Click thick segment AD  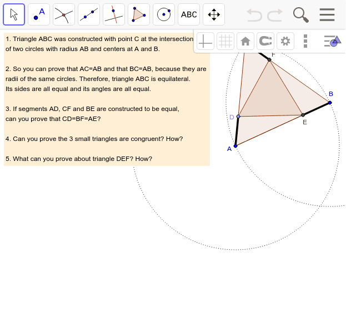point(237,131)
